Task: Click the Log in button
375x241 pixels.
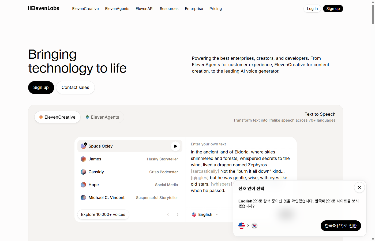Action: pos(312,9)
